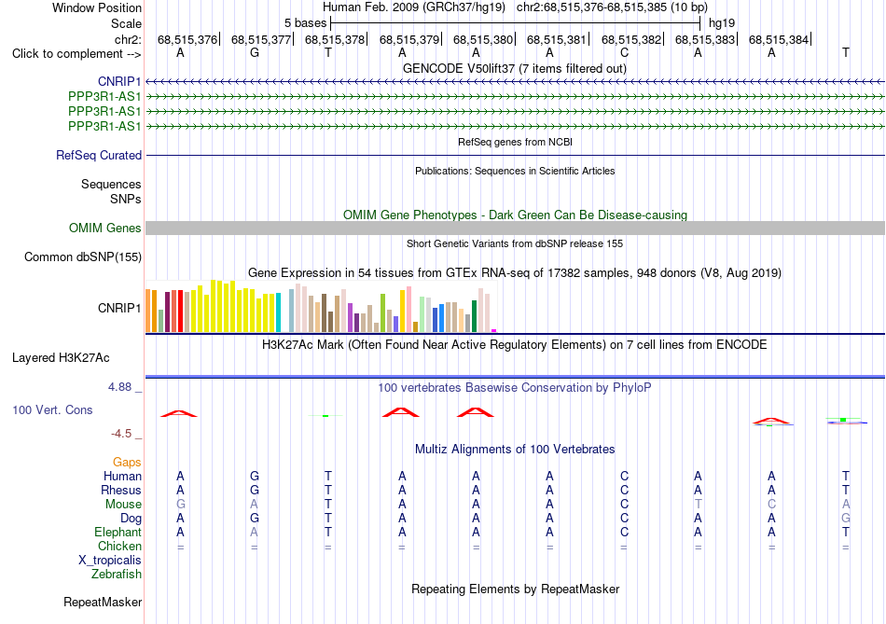Click 'Multiz Alignments of 100 Vertebrates' title
Image resolution: width=886 pixels, height=624 pixels.
point(515,450)
